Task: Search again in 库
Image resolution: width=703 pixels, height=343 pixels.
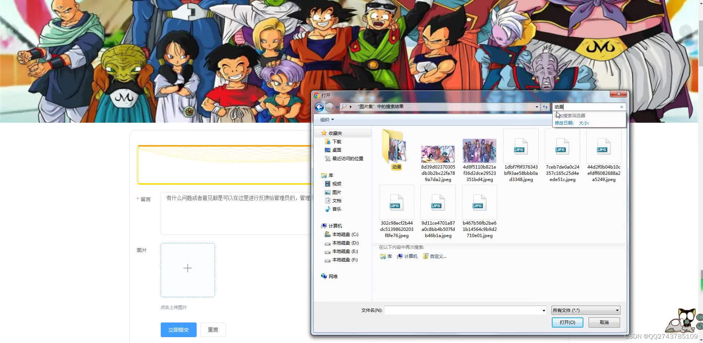Action: (x=386, y=257)
